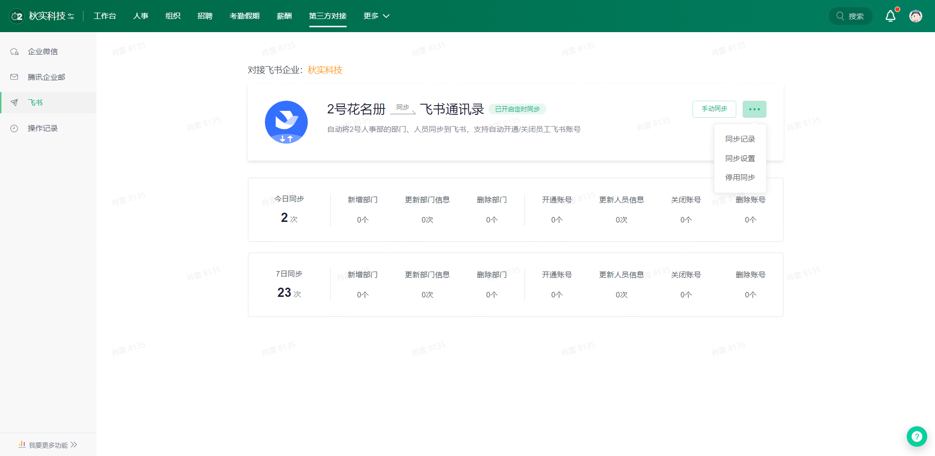Open the 薪酬 tab
Viewport: 935px width, 456px height.
[x=284, y=16]
